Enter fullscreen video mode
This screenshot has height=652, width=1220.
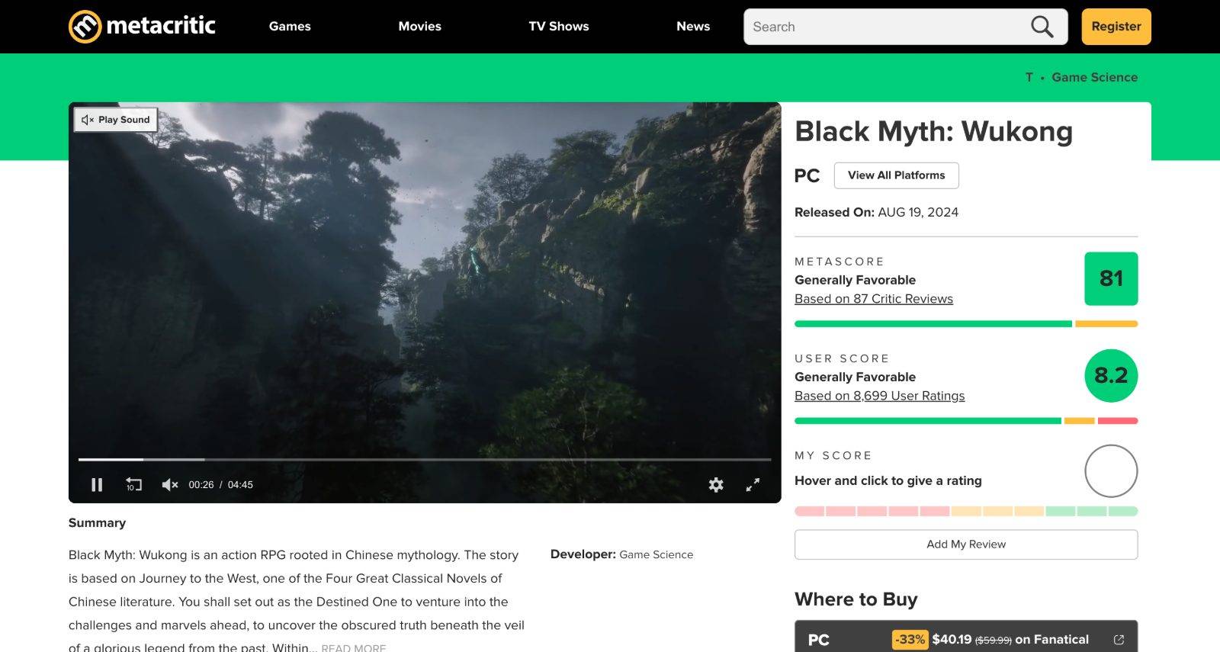pos(753,485)
